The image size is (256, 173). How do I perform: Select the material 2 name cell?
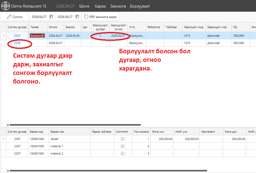coord(70,153)
